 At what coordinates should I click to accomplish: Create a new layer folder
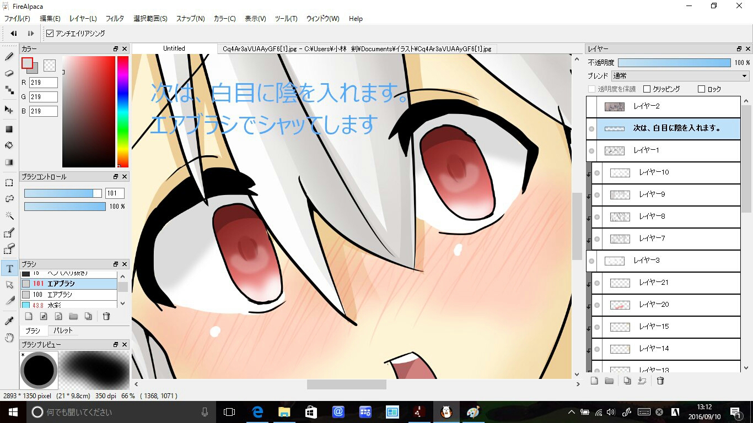(609, 381)
